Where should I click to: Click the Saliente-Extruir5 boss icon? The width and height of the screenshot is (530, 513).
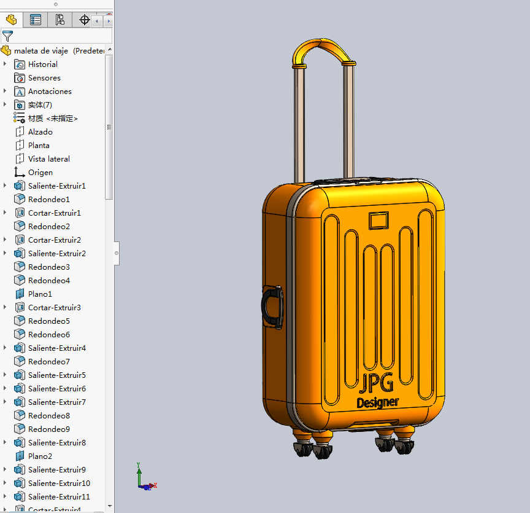tap(20, 375)
